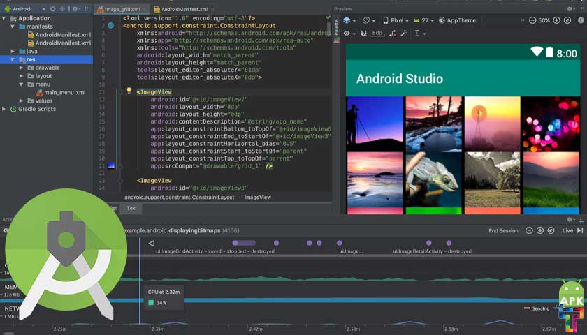Select the photographer silhouette image in preview
Screen dimensions: 587x335
click(375, 124)
